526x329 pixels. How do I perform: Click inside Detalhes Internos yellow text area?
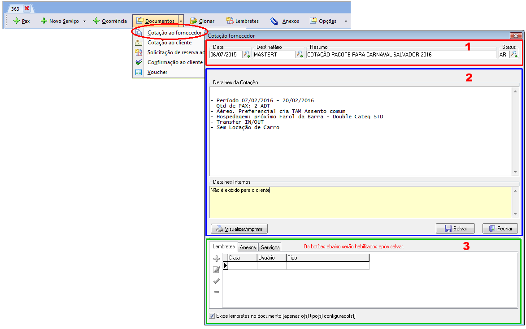click(361, 202)
